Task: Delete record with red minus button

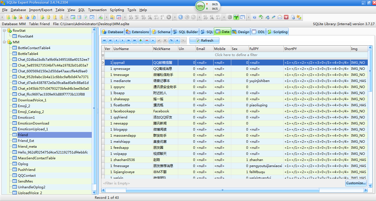Action: [147, 41]
